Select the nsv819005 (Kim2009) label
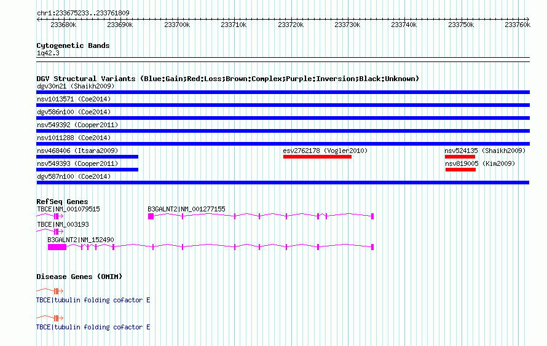 (480, 163)
